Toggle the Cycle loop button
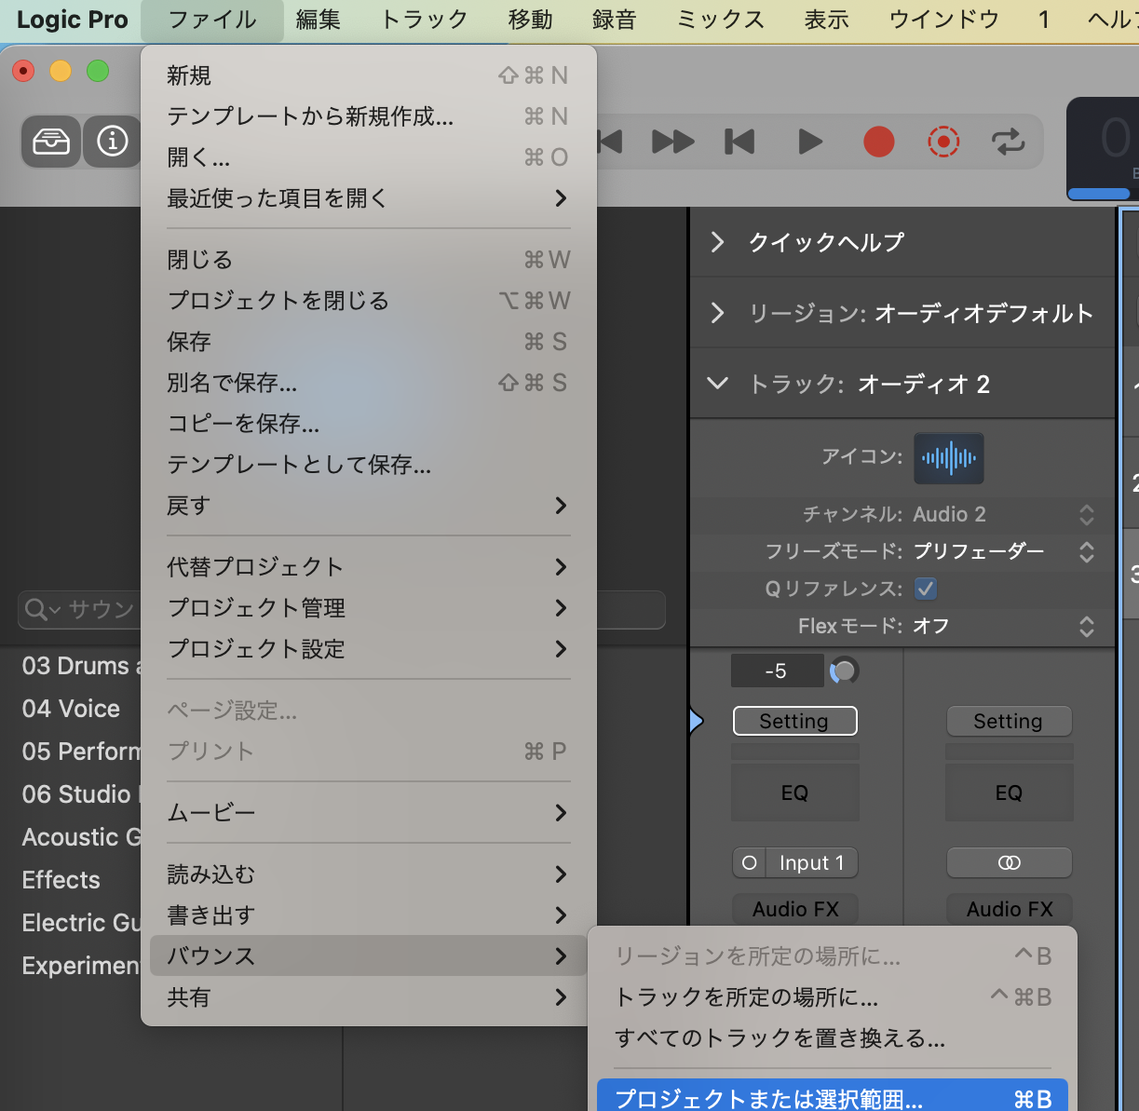The image size is (1139, 1111). pos(1008,142)
